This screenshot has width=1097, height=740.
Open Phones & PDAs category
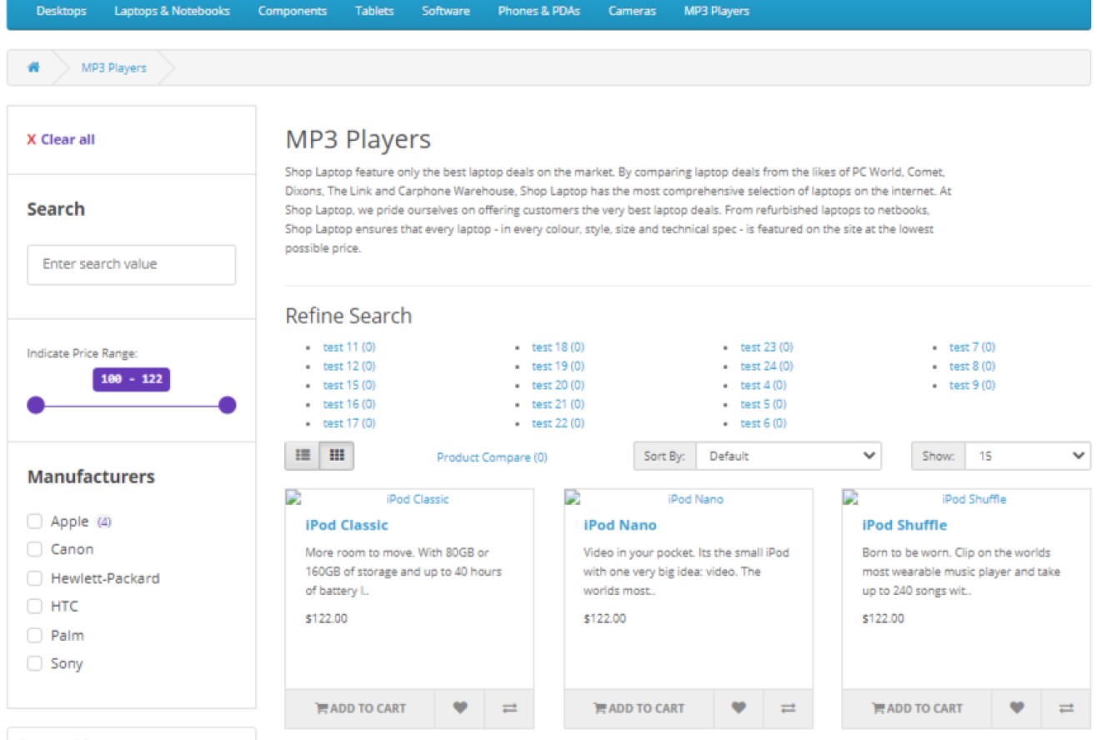[539, 12]
